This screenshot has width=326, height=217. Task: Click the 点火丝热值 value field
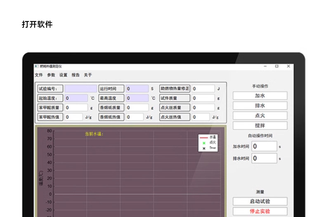click(x=201, y=117)
